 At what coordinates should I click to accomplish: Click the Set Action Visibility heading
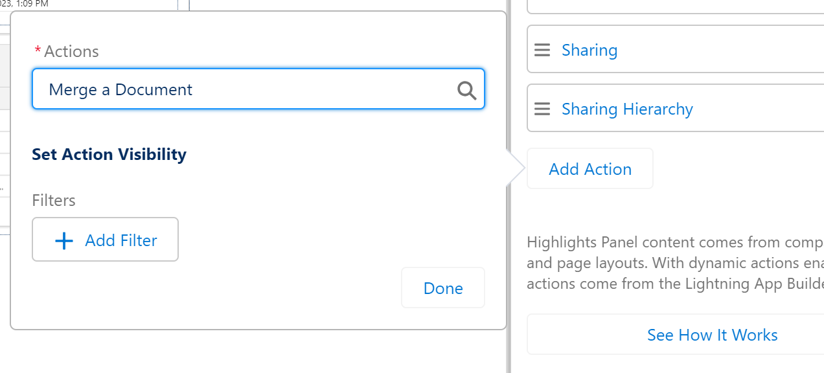click(x=109, y=154)
